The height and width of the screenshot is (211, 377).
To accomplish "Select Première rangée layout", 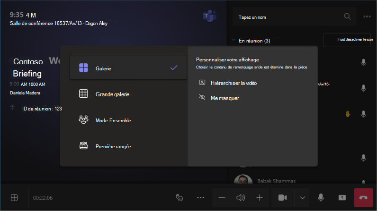I will click(x=128, y=146).
